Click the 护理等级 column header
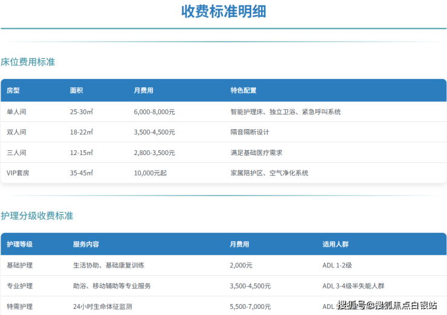 [x=19, y=244]
